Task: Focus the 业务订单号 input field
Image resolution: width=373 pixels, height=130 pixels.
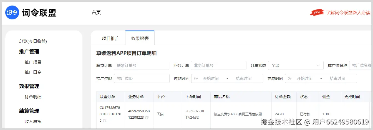Action: (219, 65)
